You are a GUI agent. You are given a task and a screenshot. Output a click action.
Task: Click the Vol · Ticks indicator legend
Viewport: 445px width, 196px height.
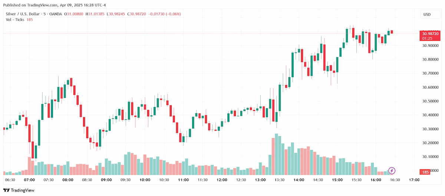(15, 19)
